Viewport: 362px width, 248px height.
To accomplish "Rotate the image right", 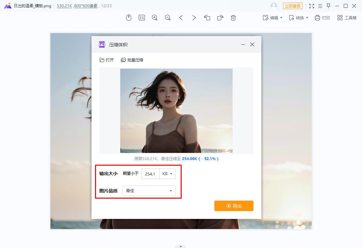I will [x=220, y=18].
